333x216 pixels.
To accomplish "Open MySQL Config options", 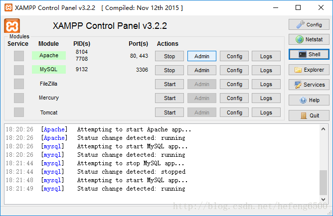I will (x=234, y=70).
